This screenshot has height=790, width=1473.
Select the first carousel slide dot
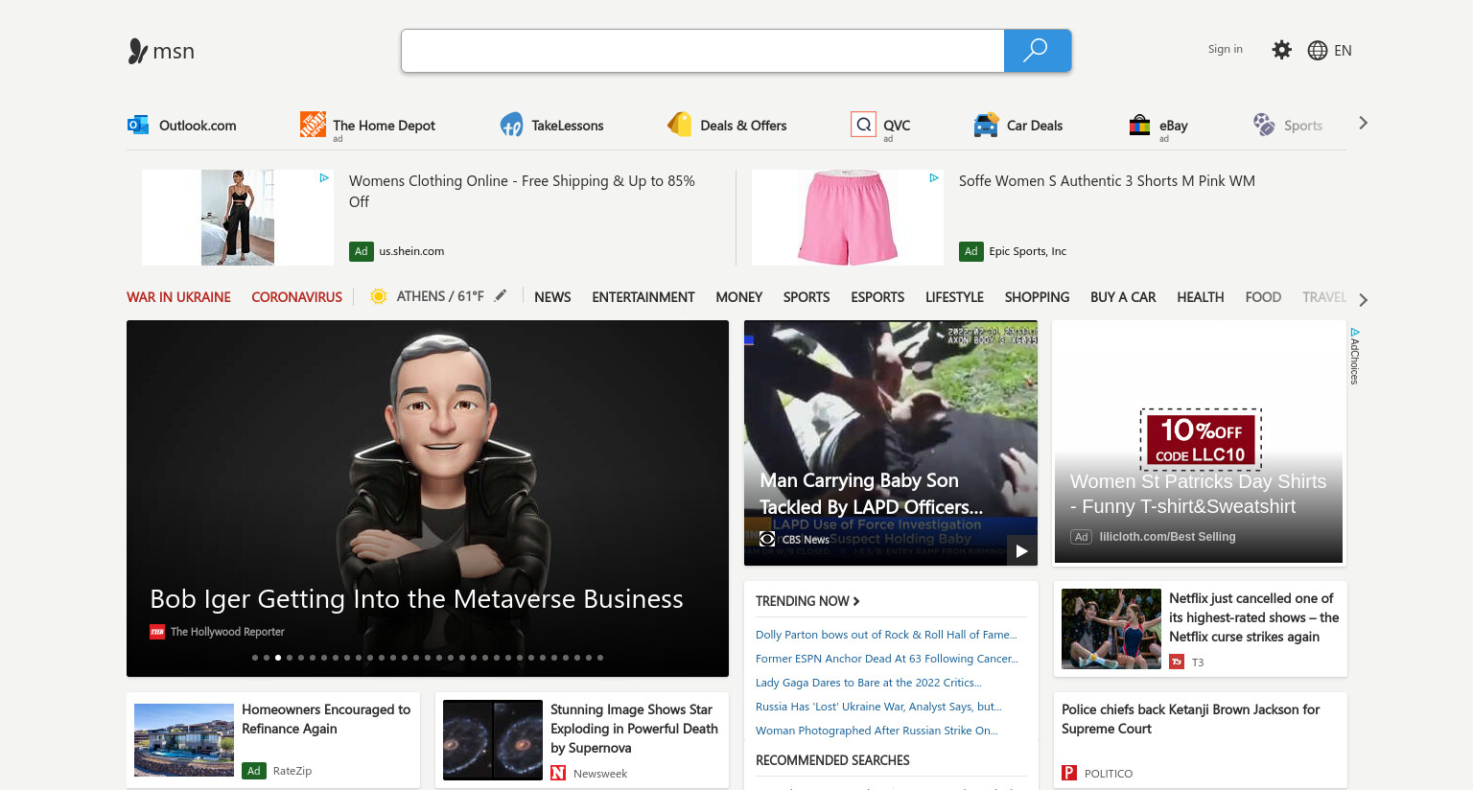pyautogui.click(x=255, y=658)
